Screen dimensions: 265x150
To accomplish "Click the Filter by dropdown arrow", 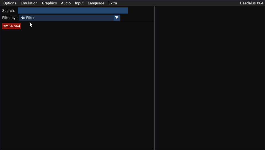I will pos(117,18).
